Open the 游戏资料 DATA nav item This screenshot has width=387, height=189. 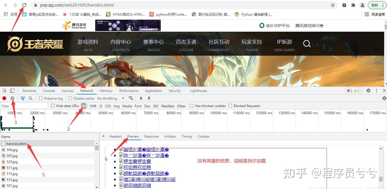[88, 45]
